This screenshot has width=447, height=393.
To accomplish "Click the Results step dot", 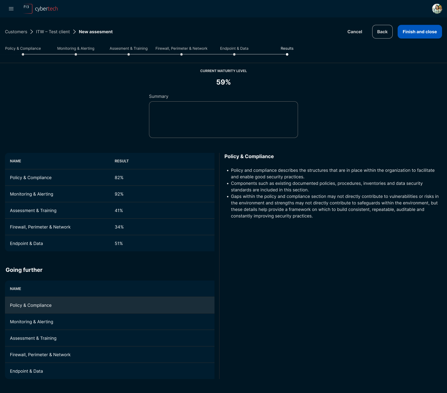I will (287, 54).
